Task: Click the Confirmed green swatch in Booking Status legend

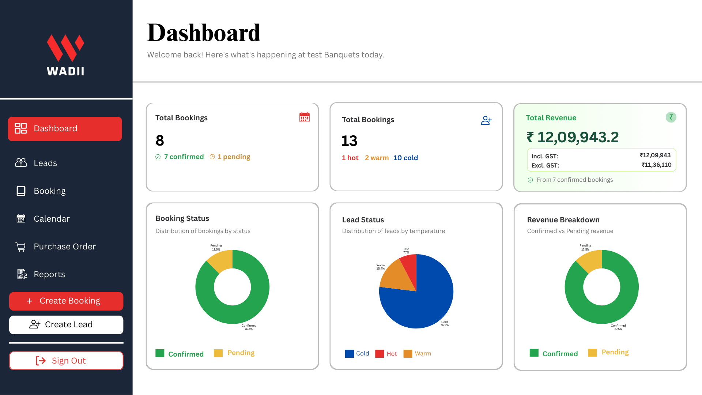Action: point(160,353)
